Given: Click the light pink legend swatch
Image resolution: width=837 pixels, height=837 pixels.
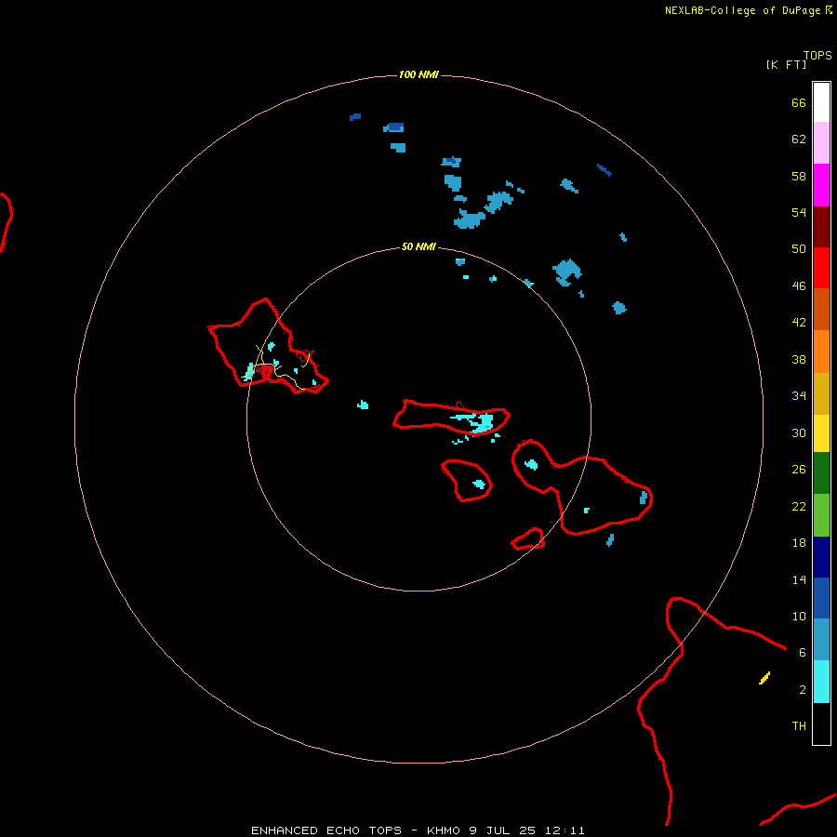Looking at the screenshot, I should 821,143.
